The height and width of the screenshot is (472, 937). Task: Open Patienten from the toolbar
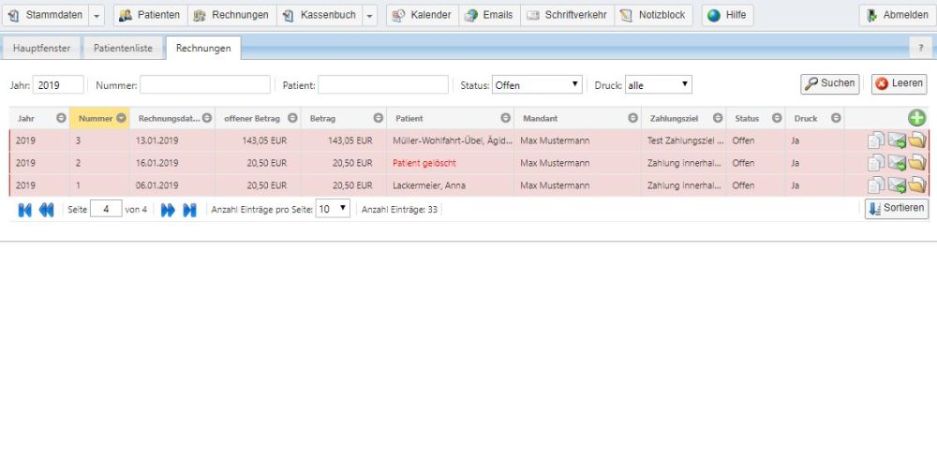[150, 15]
